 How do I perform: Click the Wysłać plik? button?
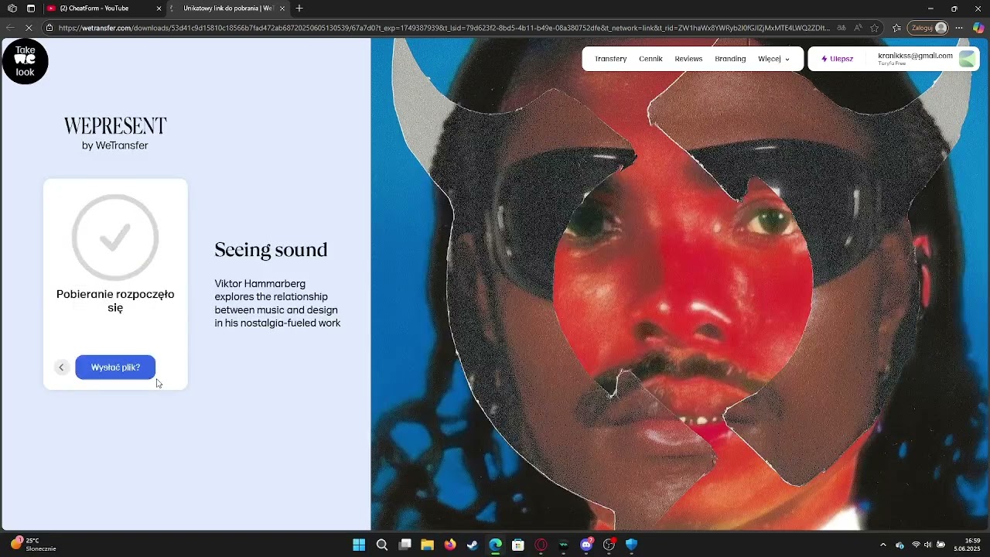point(115,367)
